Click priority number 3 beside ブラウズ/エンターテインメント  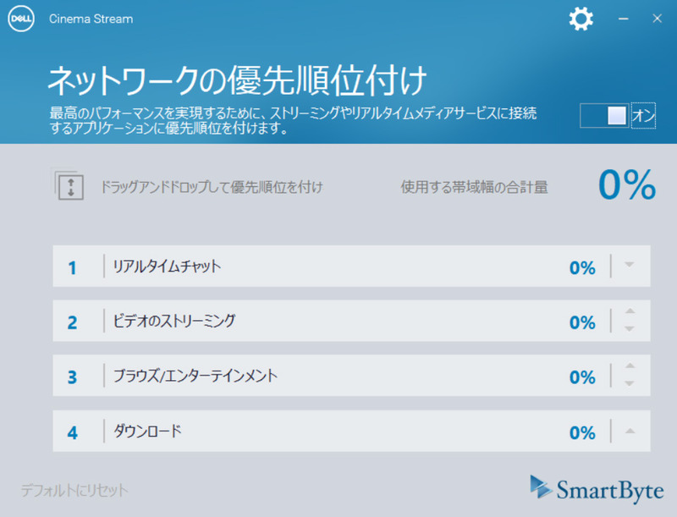73,377
